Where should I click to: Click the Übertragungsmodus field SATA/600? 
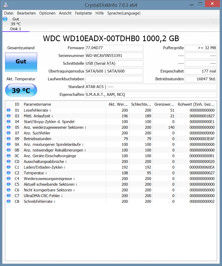coord(114,71)
